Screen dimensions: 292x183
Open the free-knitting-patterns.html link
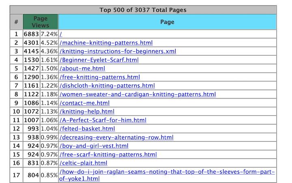click(x=99, y=77)
